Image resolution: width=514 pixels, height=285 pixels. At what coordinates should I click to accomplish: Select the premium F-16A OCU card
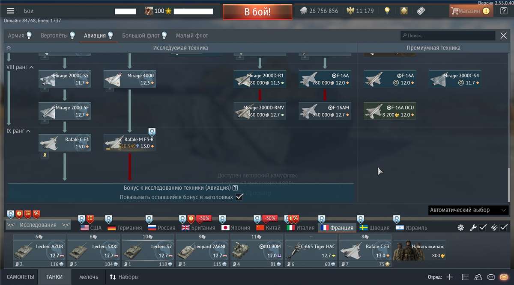pos(390,111)
